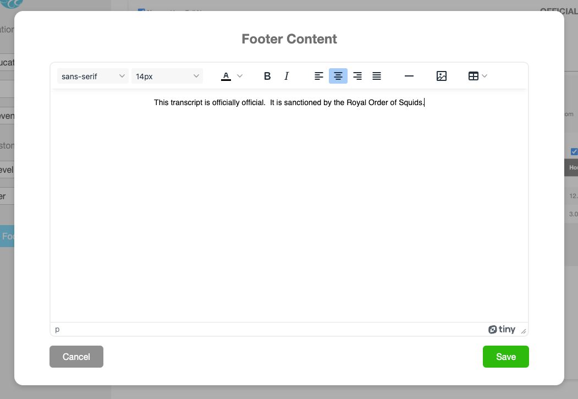Click the table icon

coord(474,76)
